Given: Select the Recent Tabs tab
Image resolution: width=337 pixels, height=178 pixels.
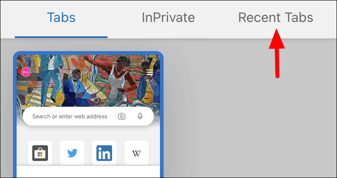Looking at the screenshot, I should [x=276, y=17].
